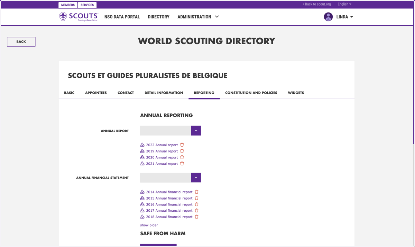Download the 2019 Annual report file icon
The image size is (415, 247).
pyautogui.click(x=142, y=151)
